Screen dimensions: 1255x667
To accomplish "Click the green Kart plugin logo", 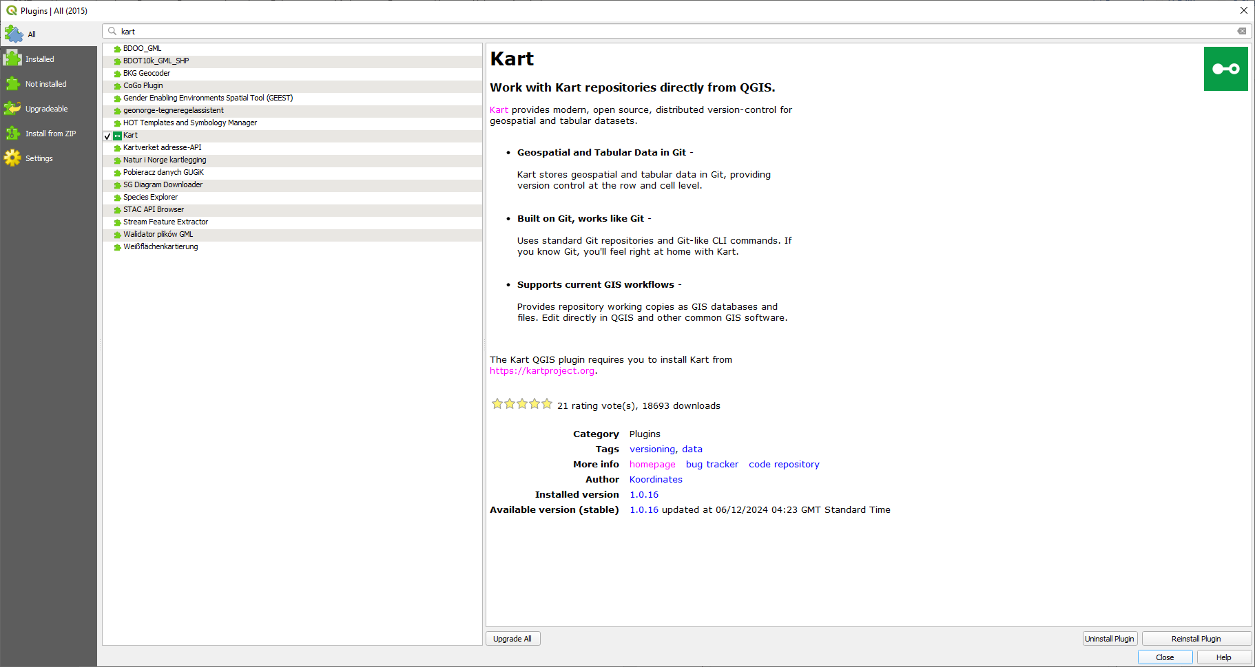I will [1225, 69].
